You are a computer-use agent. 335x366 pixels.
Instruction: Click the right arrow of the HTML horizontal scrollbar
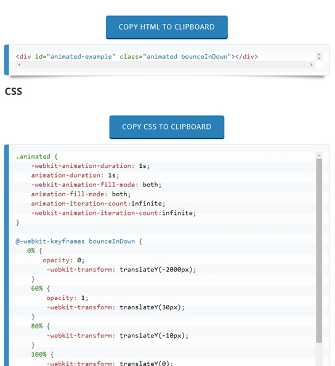click(x=312, y=65)
